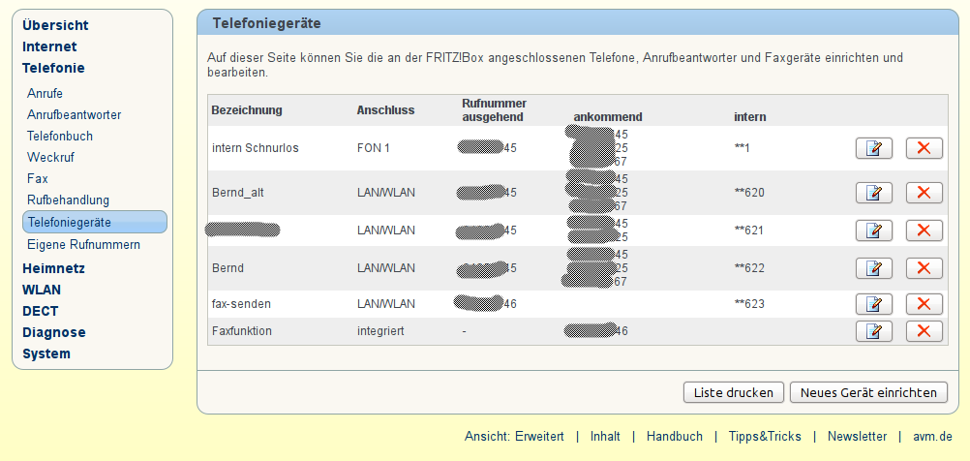
Task: Edit the intern Schnurlos device
Action: coord(873,148)
